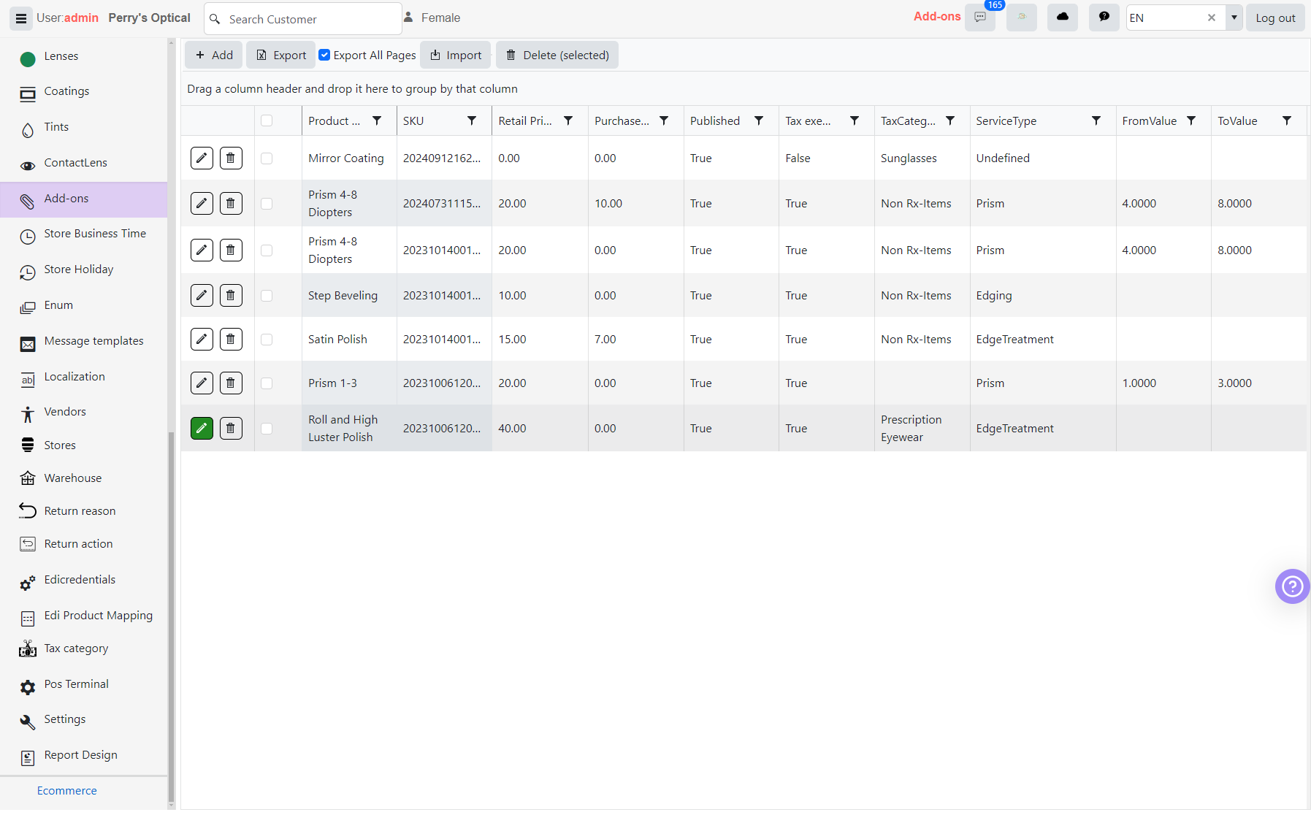This screenshot has height=823, width=1311.
Task: Edit the Satin Polish row
Action: (202, 339)
